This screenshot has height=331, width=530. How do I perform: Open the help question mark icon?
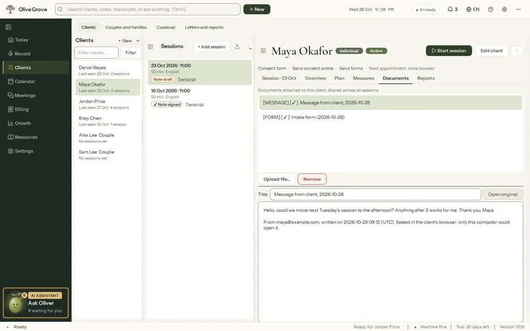pyautogui.click(x=490, y=9)
